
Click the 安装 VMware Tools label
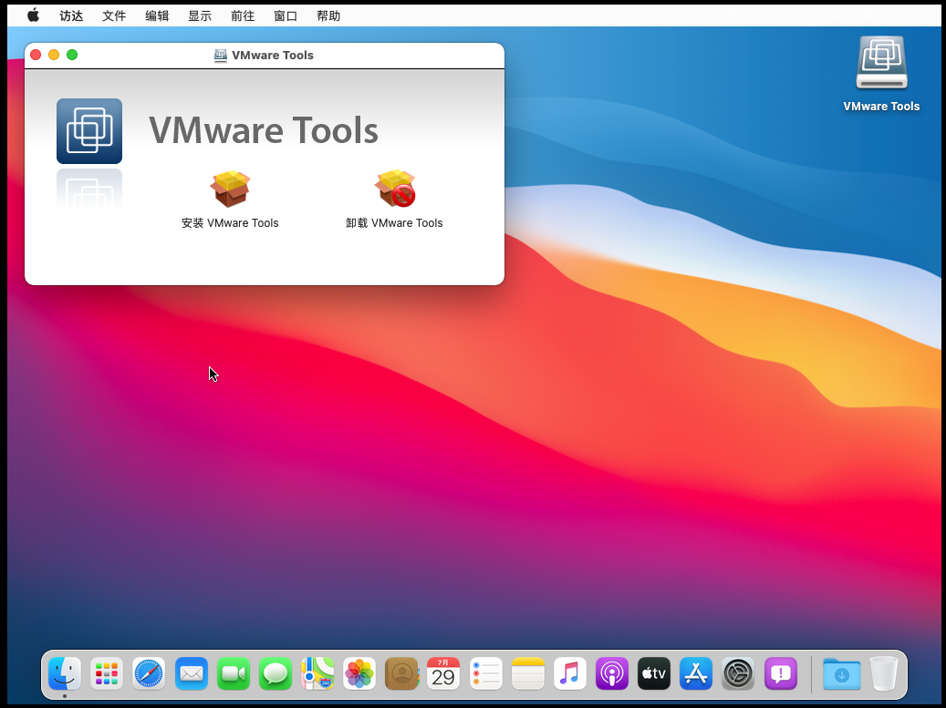point(230,223)
